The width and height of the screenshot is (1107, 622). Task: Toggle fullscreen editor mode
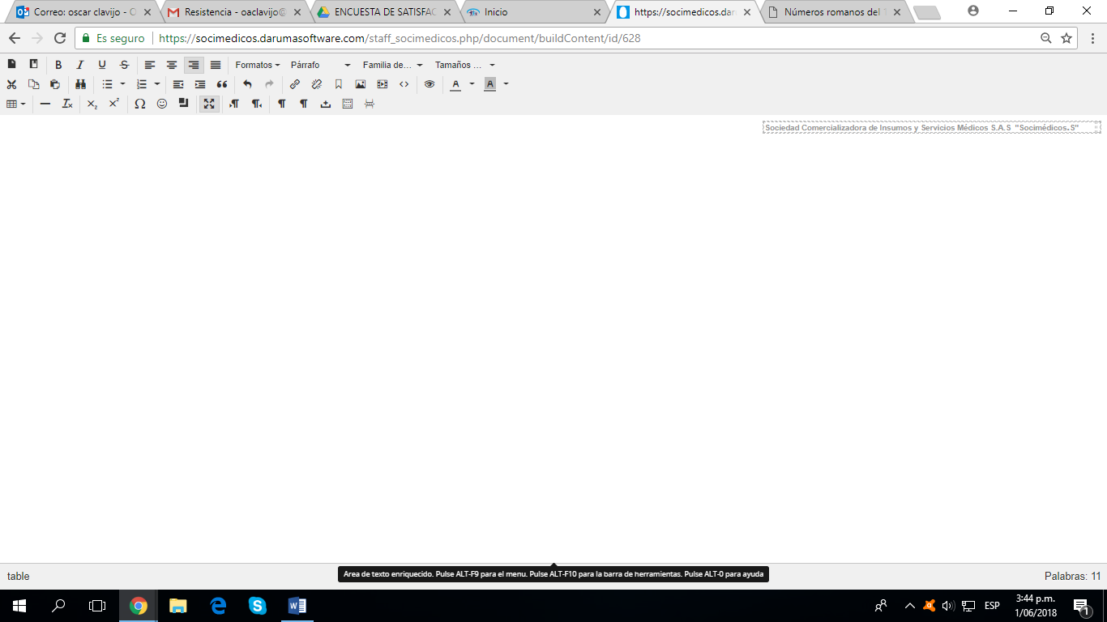point(209,104)
